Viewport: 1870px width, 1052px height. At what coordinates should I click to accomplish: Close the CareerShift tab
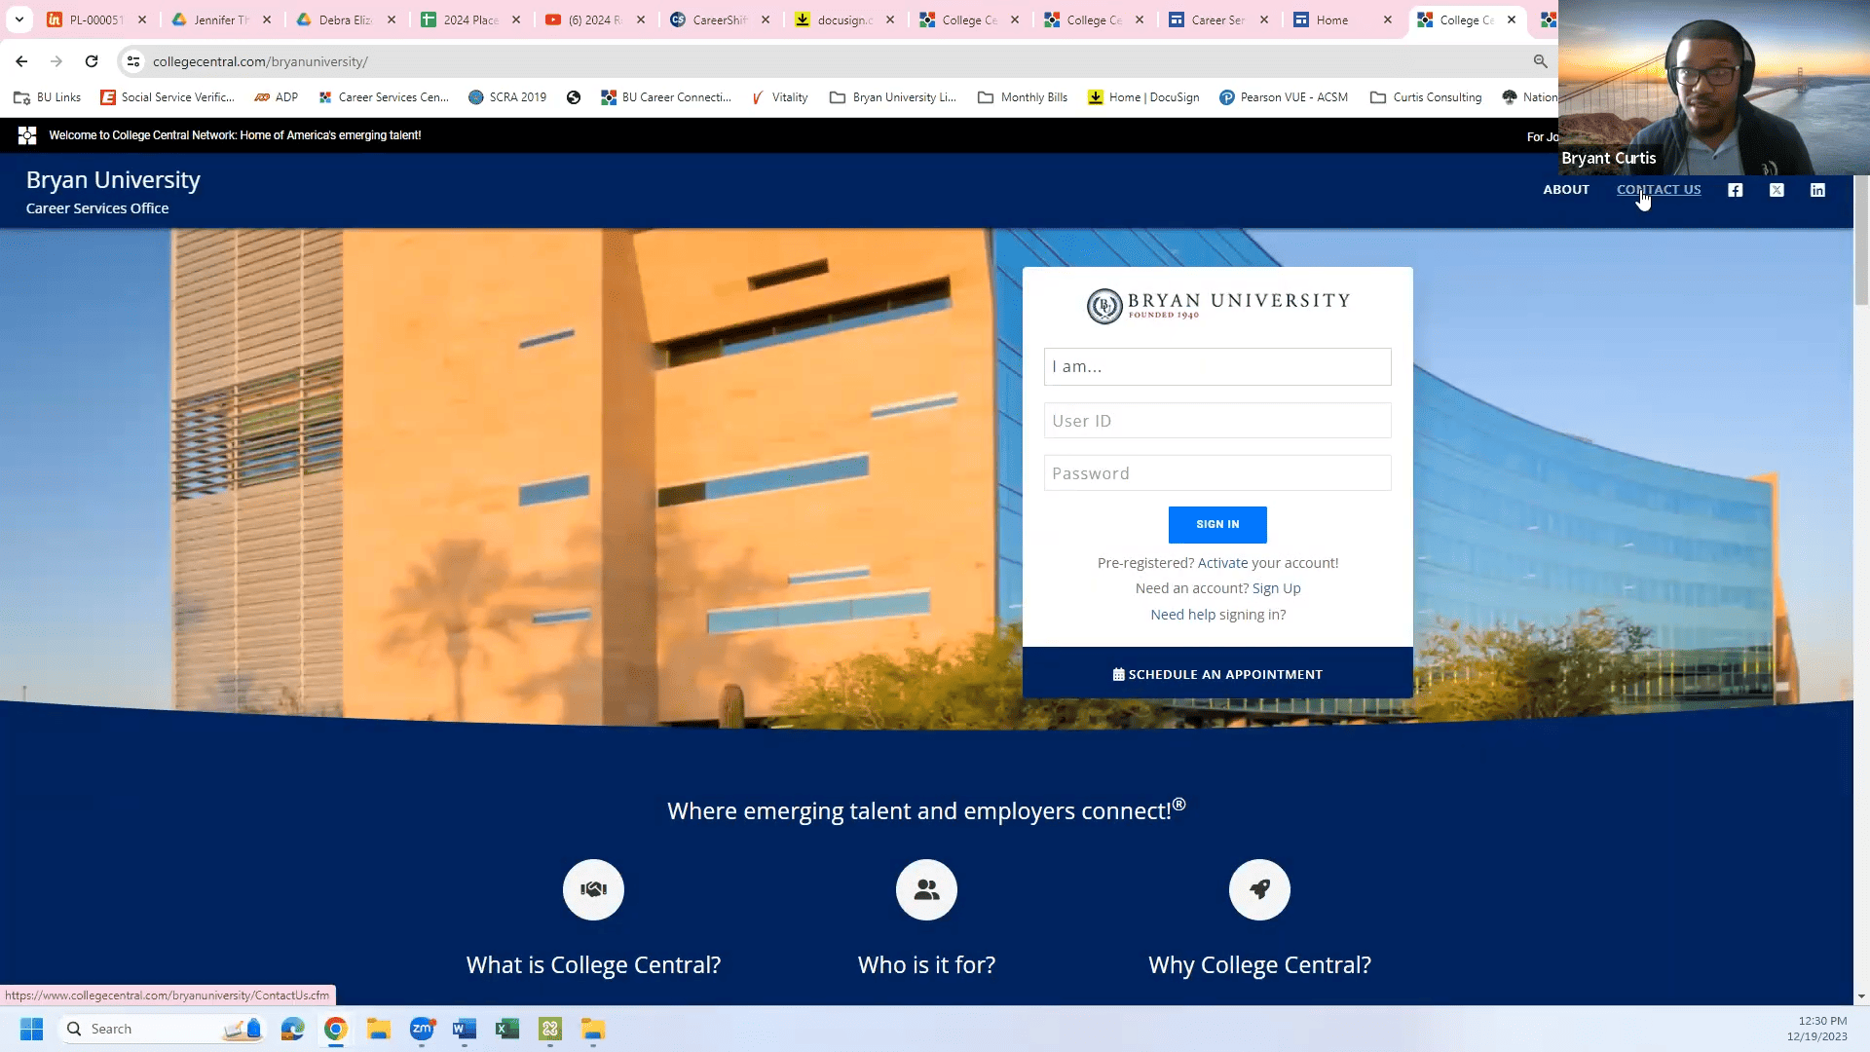(766, 19)
